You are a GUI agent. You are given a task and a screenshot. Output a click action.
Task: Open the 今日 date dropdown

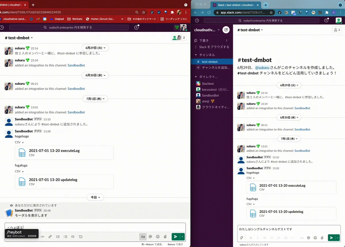(95, 197)
